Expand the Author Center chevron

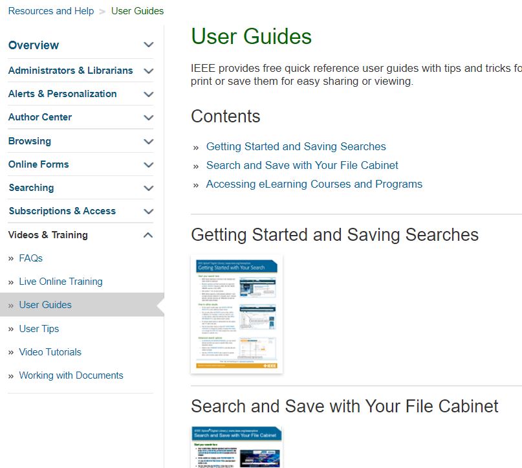point(149,117)
